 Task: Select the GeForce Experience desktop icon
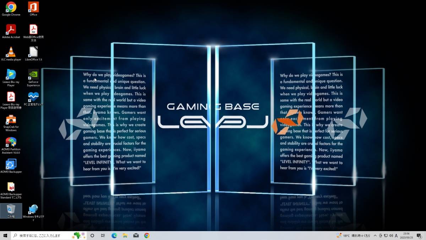(33, 78)
